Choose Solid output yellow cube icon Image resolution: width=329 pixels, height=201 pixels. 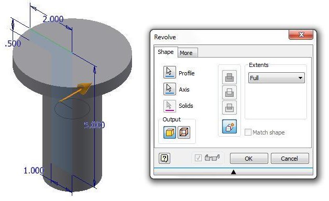tap(170, 132)
